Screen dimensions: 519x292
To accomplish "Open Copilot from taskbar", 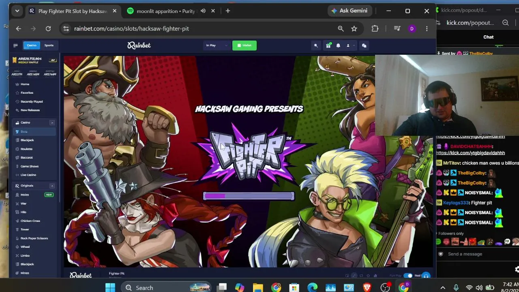I will pos(240,288).
